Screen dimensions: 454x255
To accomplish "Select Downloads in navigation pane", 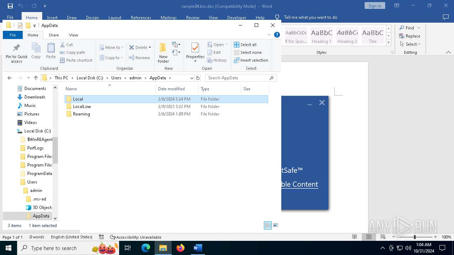I will (x=35, y=97).
